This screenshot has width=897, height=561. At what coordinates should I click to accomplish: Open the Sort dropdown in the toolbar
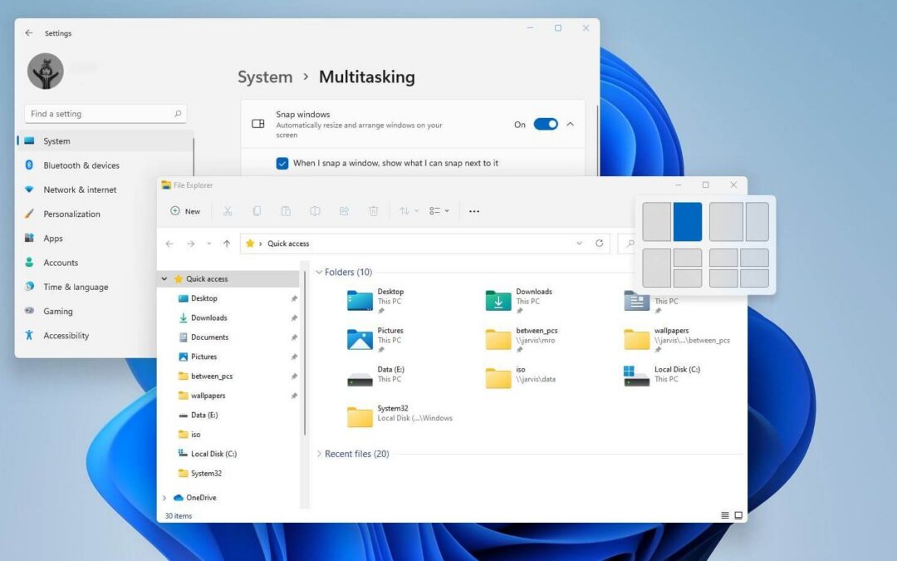pos(409,211)
